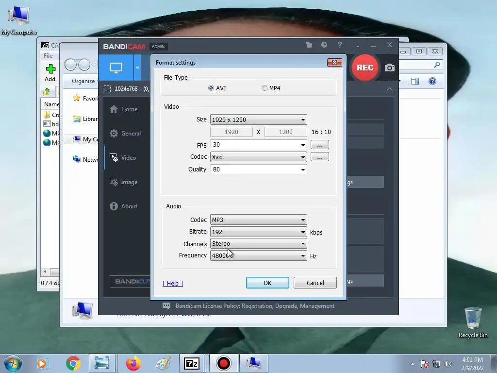This screenshot has width=497, height=373.
Task: Cancel the Format settings dialog
Action: point(315,283)
